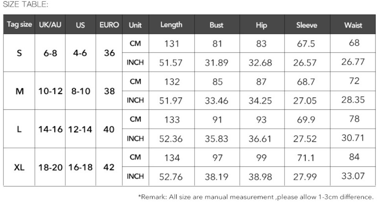Select the Sleeve column header

(x=307, y=24)
